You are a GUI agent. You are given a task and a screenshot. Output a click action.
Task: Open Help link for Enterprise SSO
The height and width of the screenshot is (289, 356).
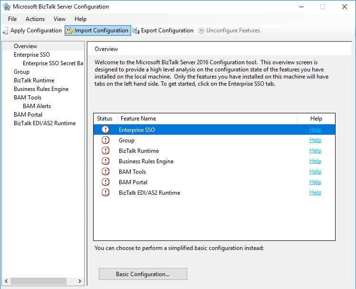315,130
